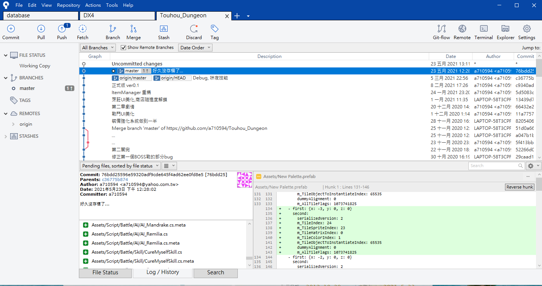Switch to the Search bottom tab

pos(216,272)
